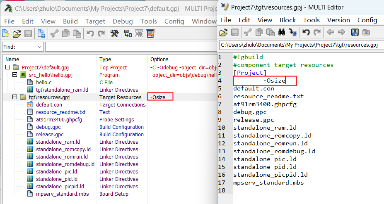384x204 pixels.
Task: Open the Version menu in MULTI Editor
Action: (338, 20)
